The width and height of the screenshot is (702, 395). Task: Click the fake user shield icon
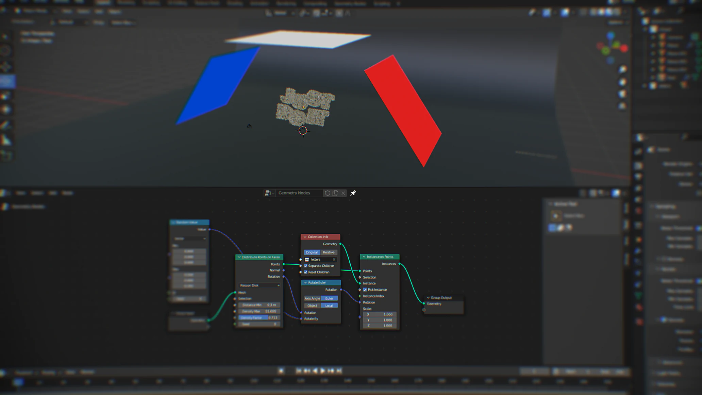point(327,193)
